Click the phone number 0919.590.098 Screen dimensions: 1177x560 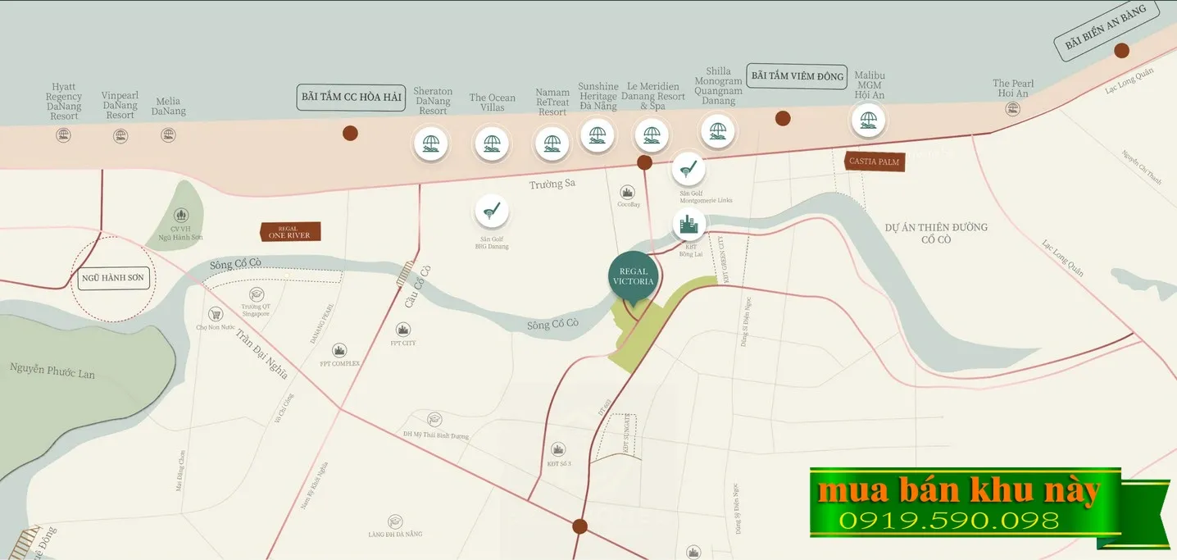coord(949,520)
